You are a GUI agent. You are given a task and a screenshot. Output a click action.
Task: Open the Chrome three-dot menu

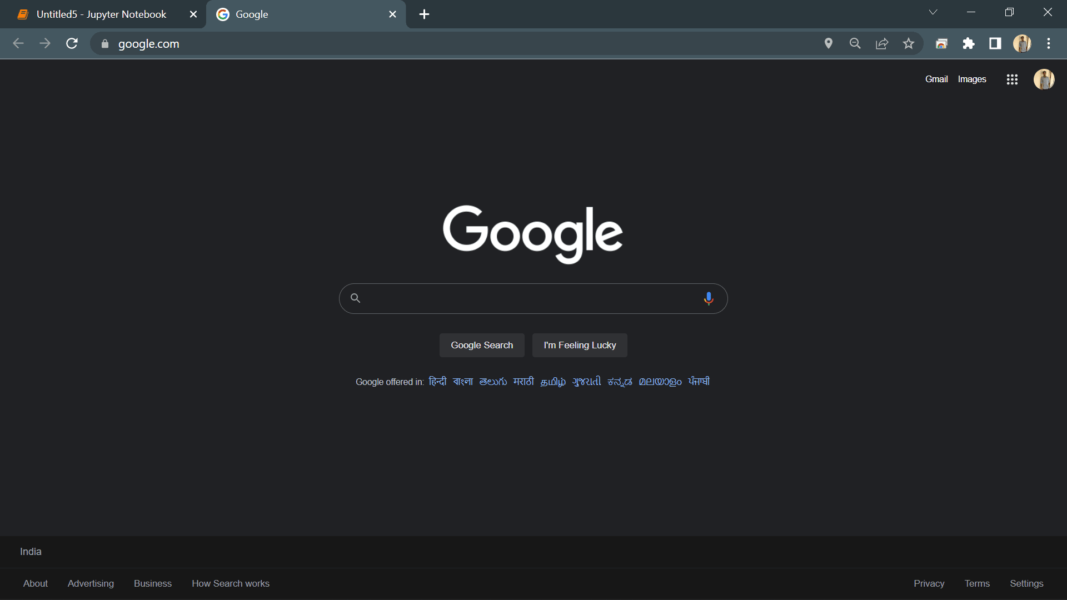[1049, 43]
